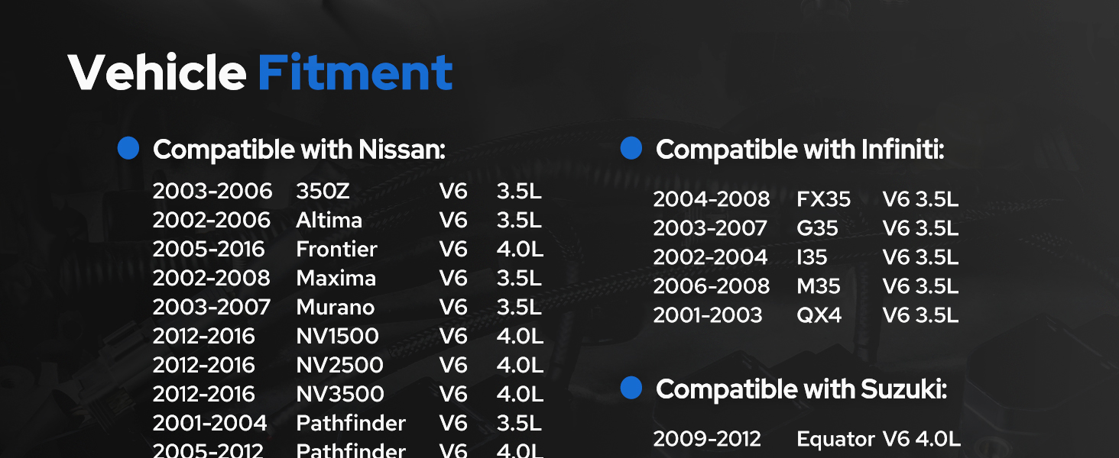
Task: Click the NV2500 model text
Action: 340,365
